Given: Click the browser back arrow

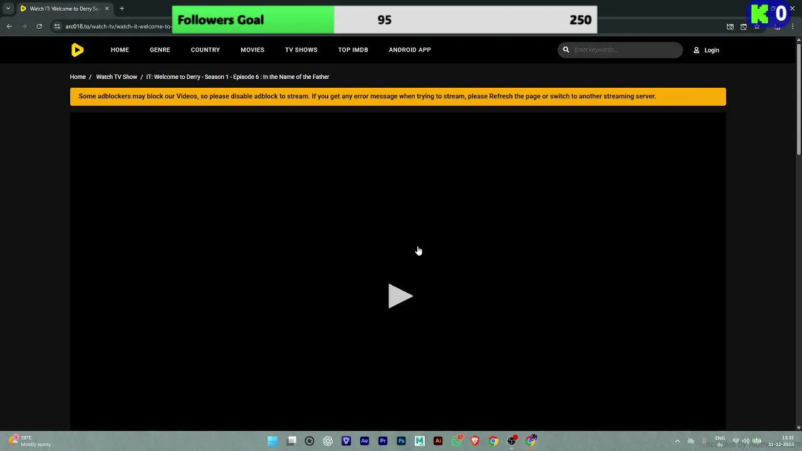Looking at the screenshot, I should coord(9,26).
